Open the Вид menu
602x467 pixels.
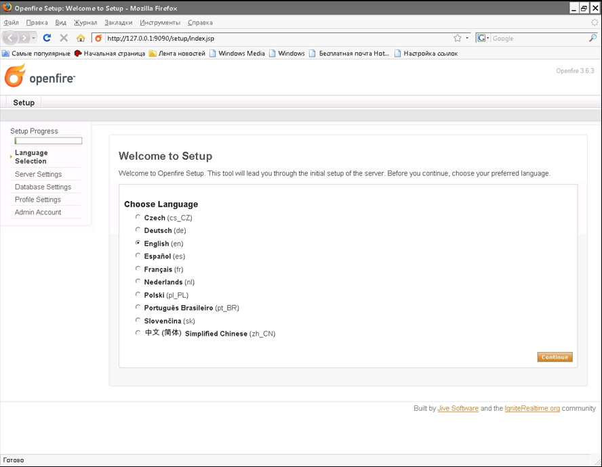coord(60,22)
